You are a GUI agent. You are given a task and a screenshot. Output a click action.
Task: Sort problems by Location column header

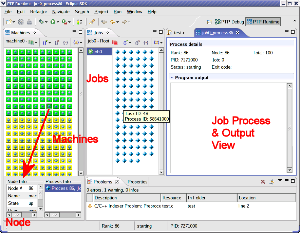(x=266, y=198)
